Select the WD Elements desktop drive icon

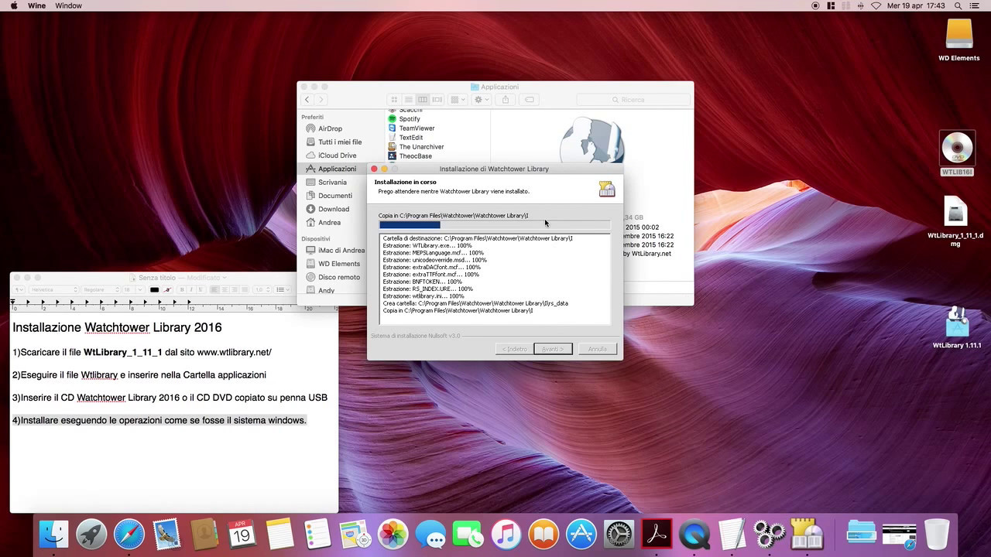click(x=959, y=40)
